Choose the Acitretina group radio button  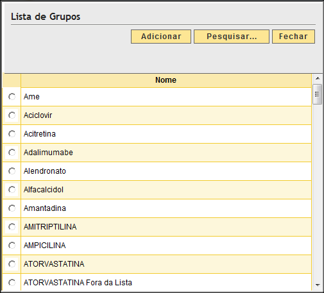(12, 134)
